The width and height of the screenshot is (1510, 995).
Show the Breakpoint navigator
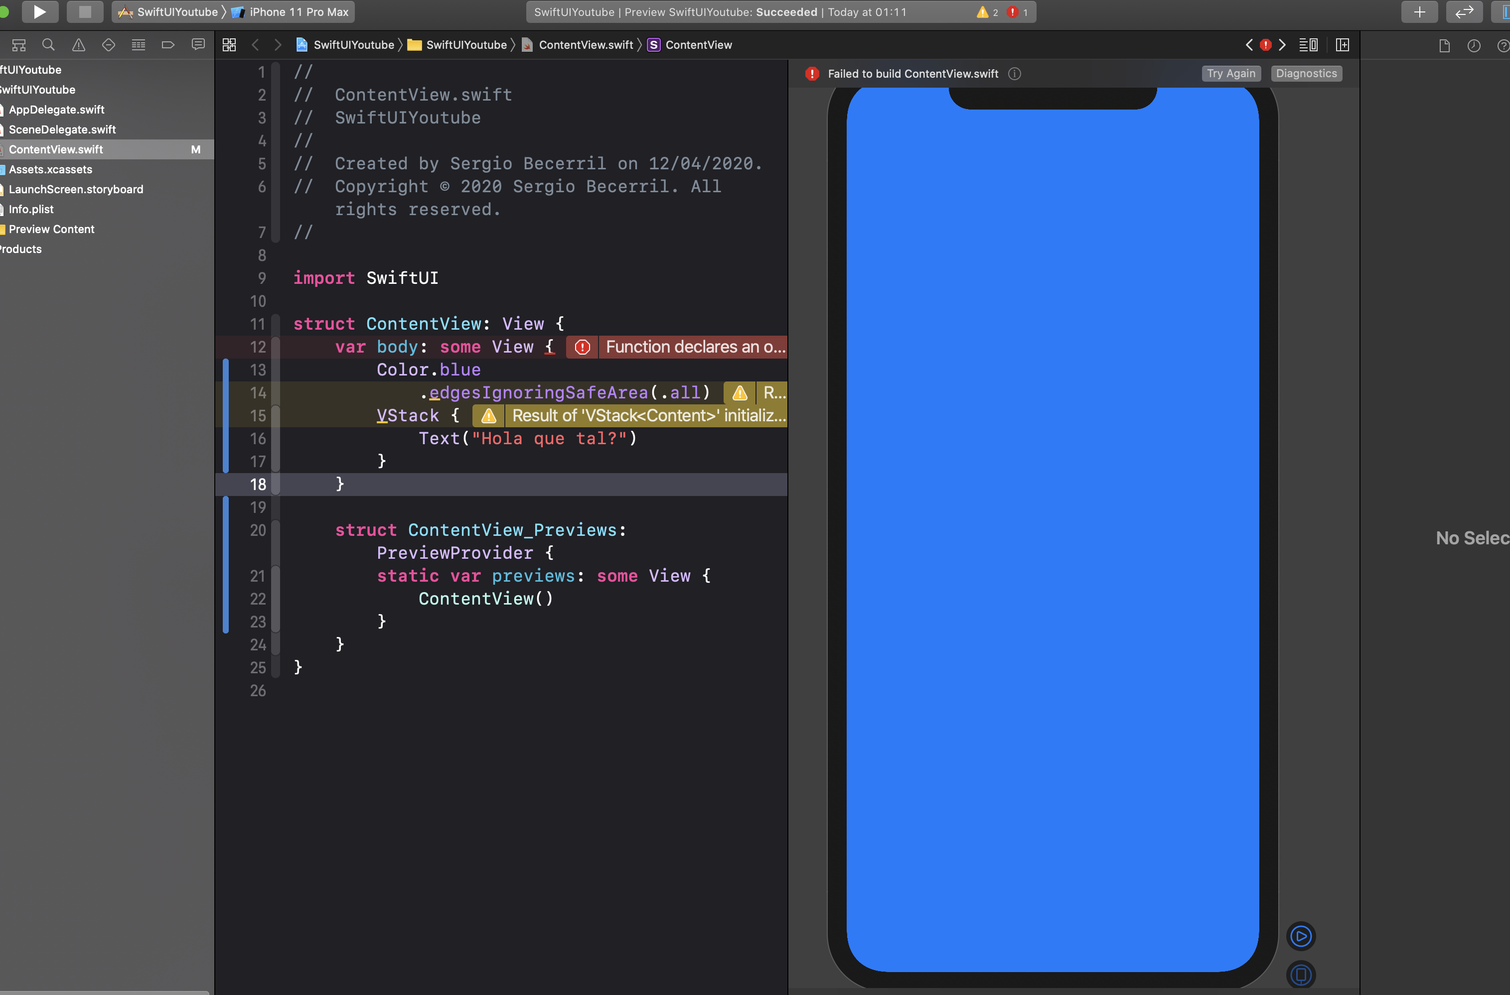point(167,45)
